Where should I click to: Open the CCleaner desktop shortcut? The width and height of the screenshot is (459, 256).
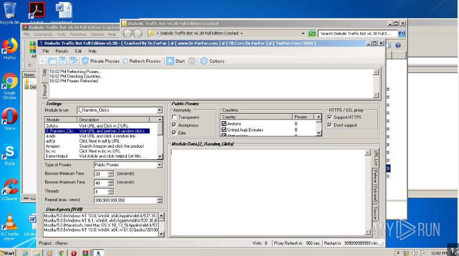[9, 190]
